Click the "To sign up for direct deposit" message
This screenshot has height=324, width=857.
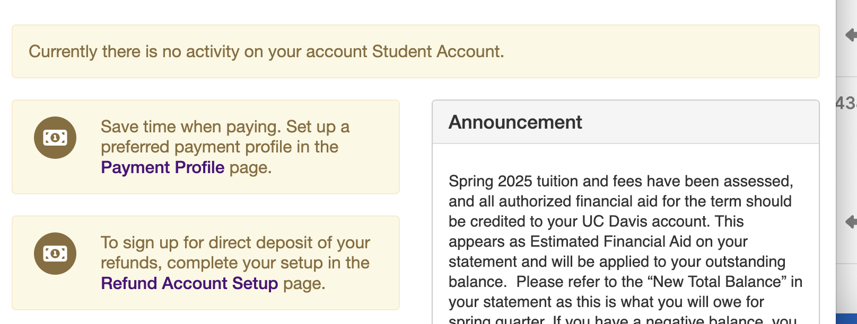coord(235,243)
